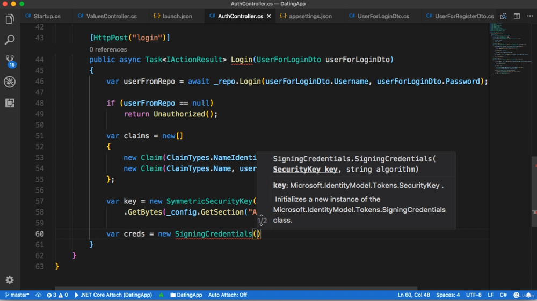Image resolution: width=537 pixels, height=301 pixels.
Task: Show the previous signature with the up arrow
Action: click(x=262, y=216)
